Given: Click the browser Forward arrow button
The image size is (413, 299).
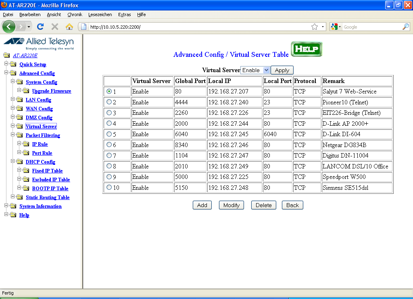Looking at the screenshot, I should (21, 27).
